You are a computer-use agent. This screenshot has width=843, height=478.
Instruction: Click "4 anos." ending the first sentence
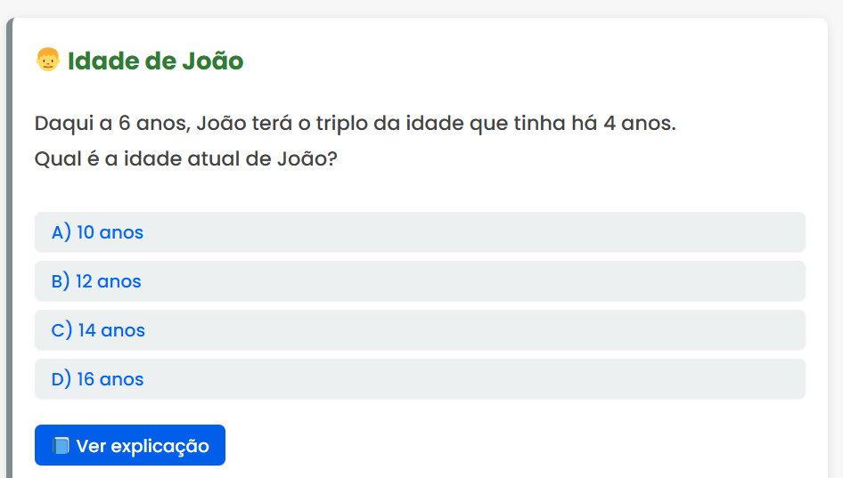639,123
